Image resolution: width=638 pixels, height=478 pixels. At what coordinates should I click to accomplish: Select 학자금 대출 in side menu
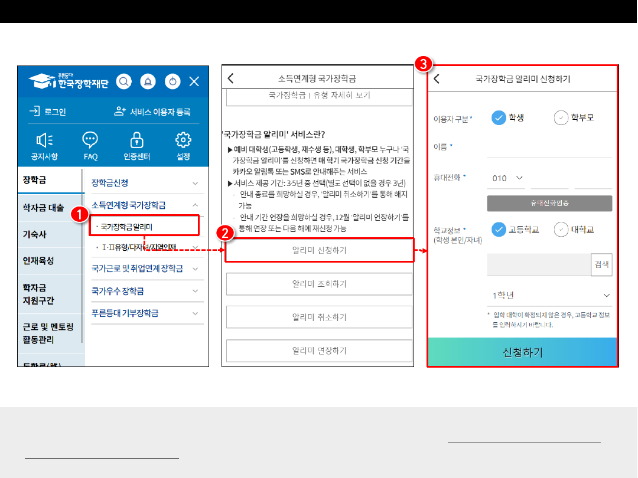point(44,207)
